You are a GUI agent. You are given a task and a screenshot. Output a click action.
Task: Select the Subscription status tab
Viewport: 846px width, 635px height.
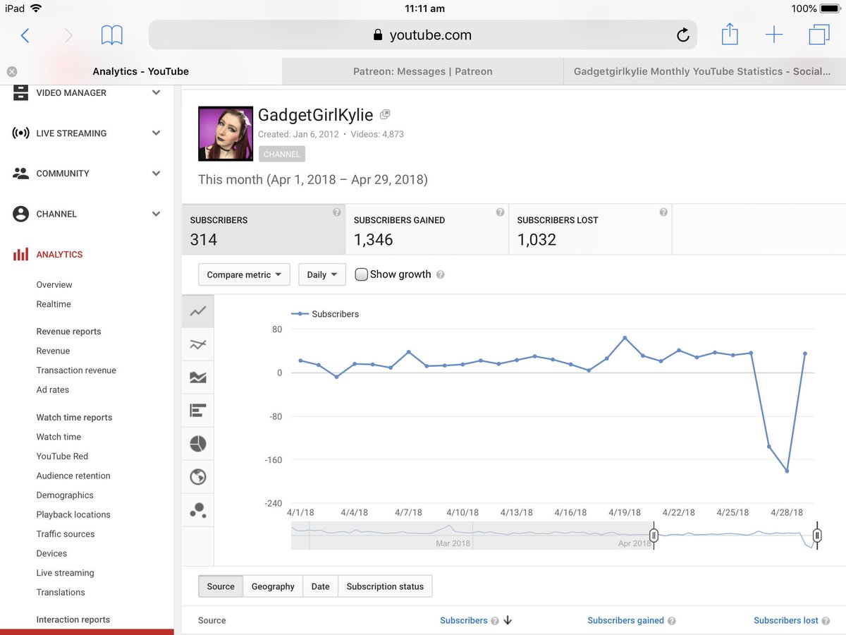pyautogui.click(x=385, y=586)
